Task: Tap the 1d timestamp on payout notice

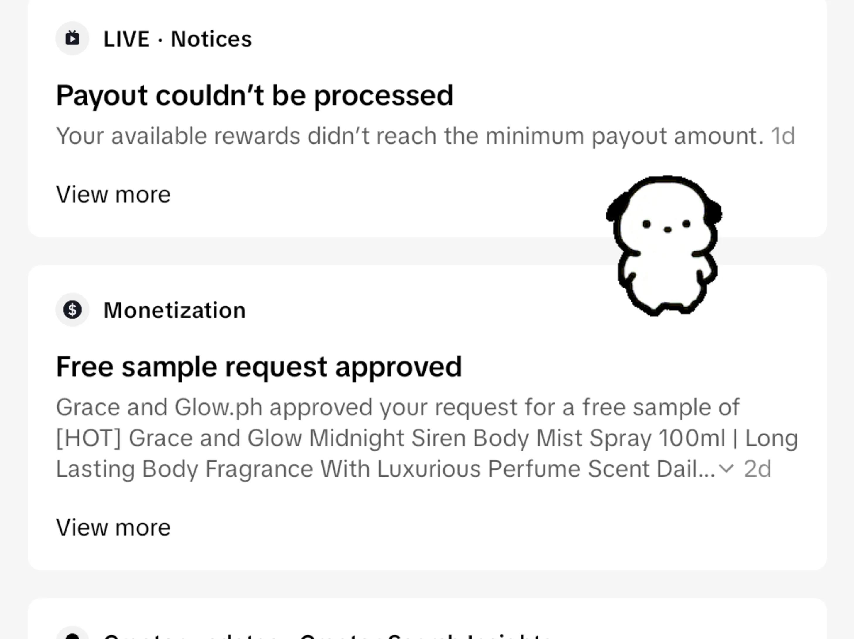Action: [x=782, y=136]
